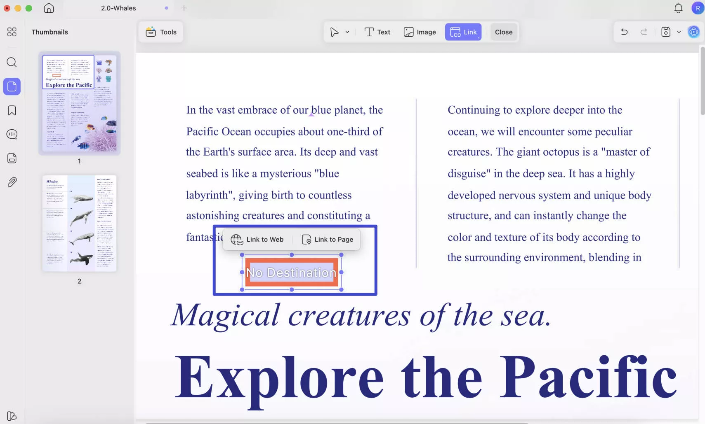Open the user profile avatar R

coord(698,8)
